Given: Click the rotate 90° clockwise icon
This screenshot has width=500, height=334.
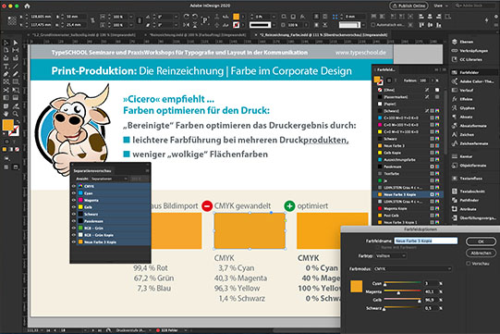Looking at the screenshot, I should [x=186, y=17].
